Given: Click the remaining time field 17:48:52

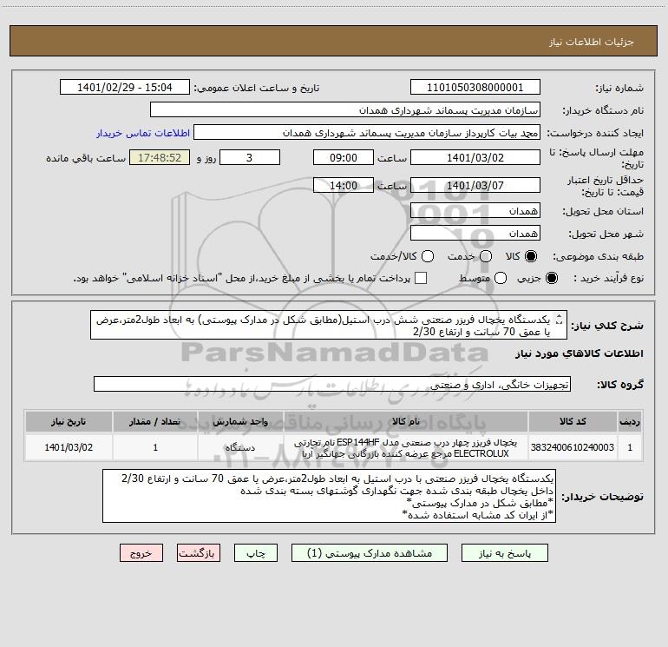Looking at the screenshot, I should (x=160, y=157).
